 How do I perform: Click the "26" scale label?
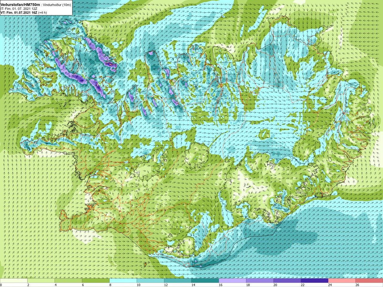357,285
